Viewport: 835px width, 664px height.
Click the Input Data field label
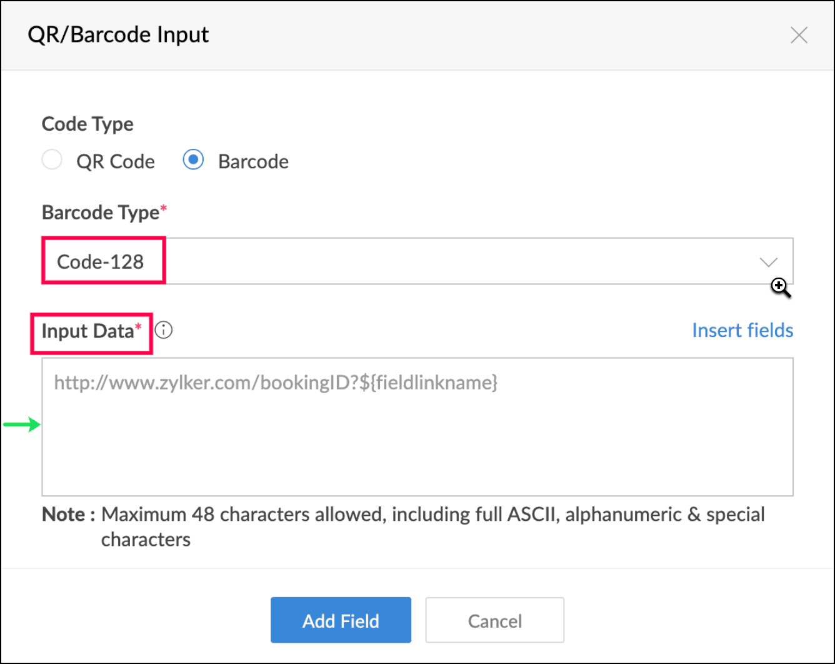coord(87,331)
